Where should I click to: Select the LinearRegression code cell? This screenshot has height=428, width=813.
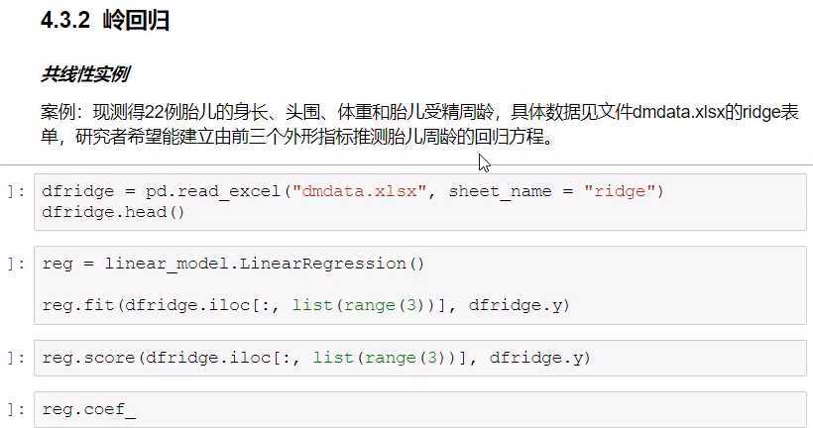pyautogui.click(x=420, y=285)
